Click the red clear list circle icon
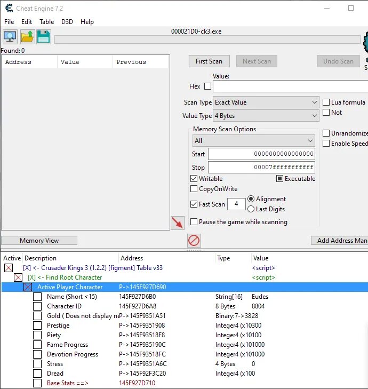This screenshot has width=368, height=389. tap(194, 241)
